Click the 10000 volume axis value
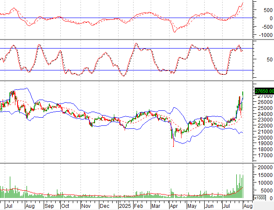 [x=265, y=183]
